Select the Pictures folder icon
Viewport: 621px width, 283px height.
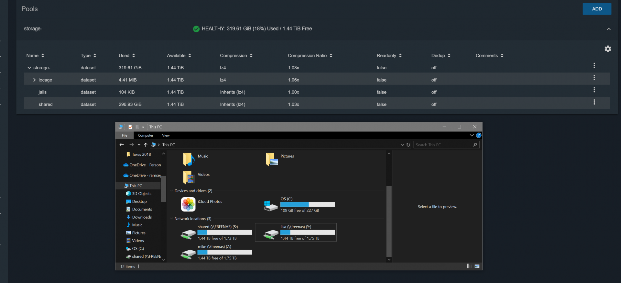coord(272,159)
